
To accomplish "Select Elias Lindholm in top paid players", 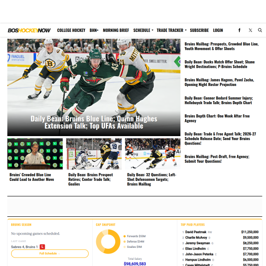I will 196,249.
